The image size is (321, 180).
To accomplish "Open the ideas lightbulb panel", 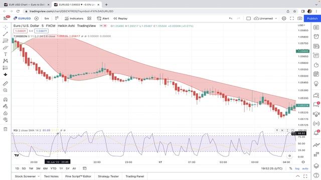I will (316, 83).
